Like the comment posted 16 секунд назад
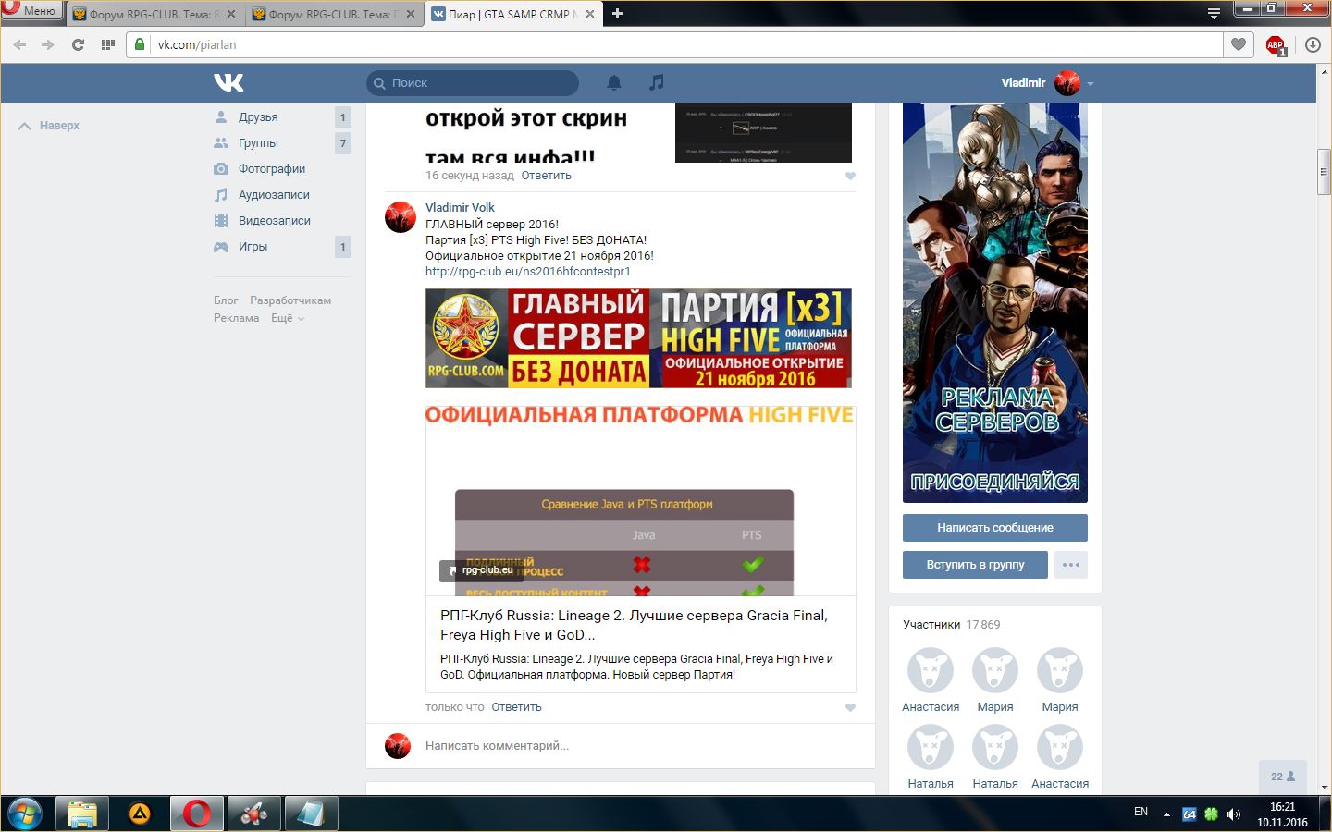Viewport: 1332px width, 832px height. pos(850,176)
